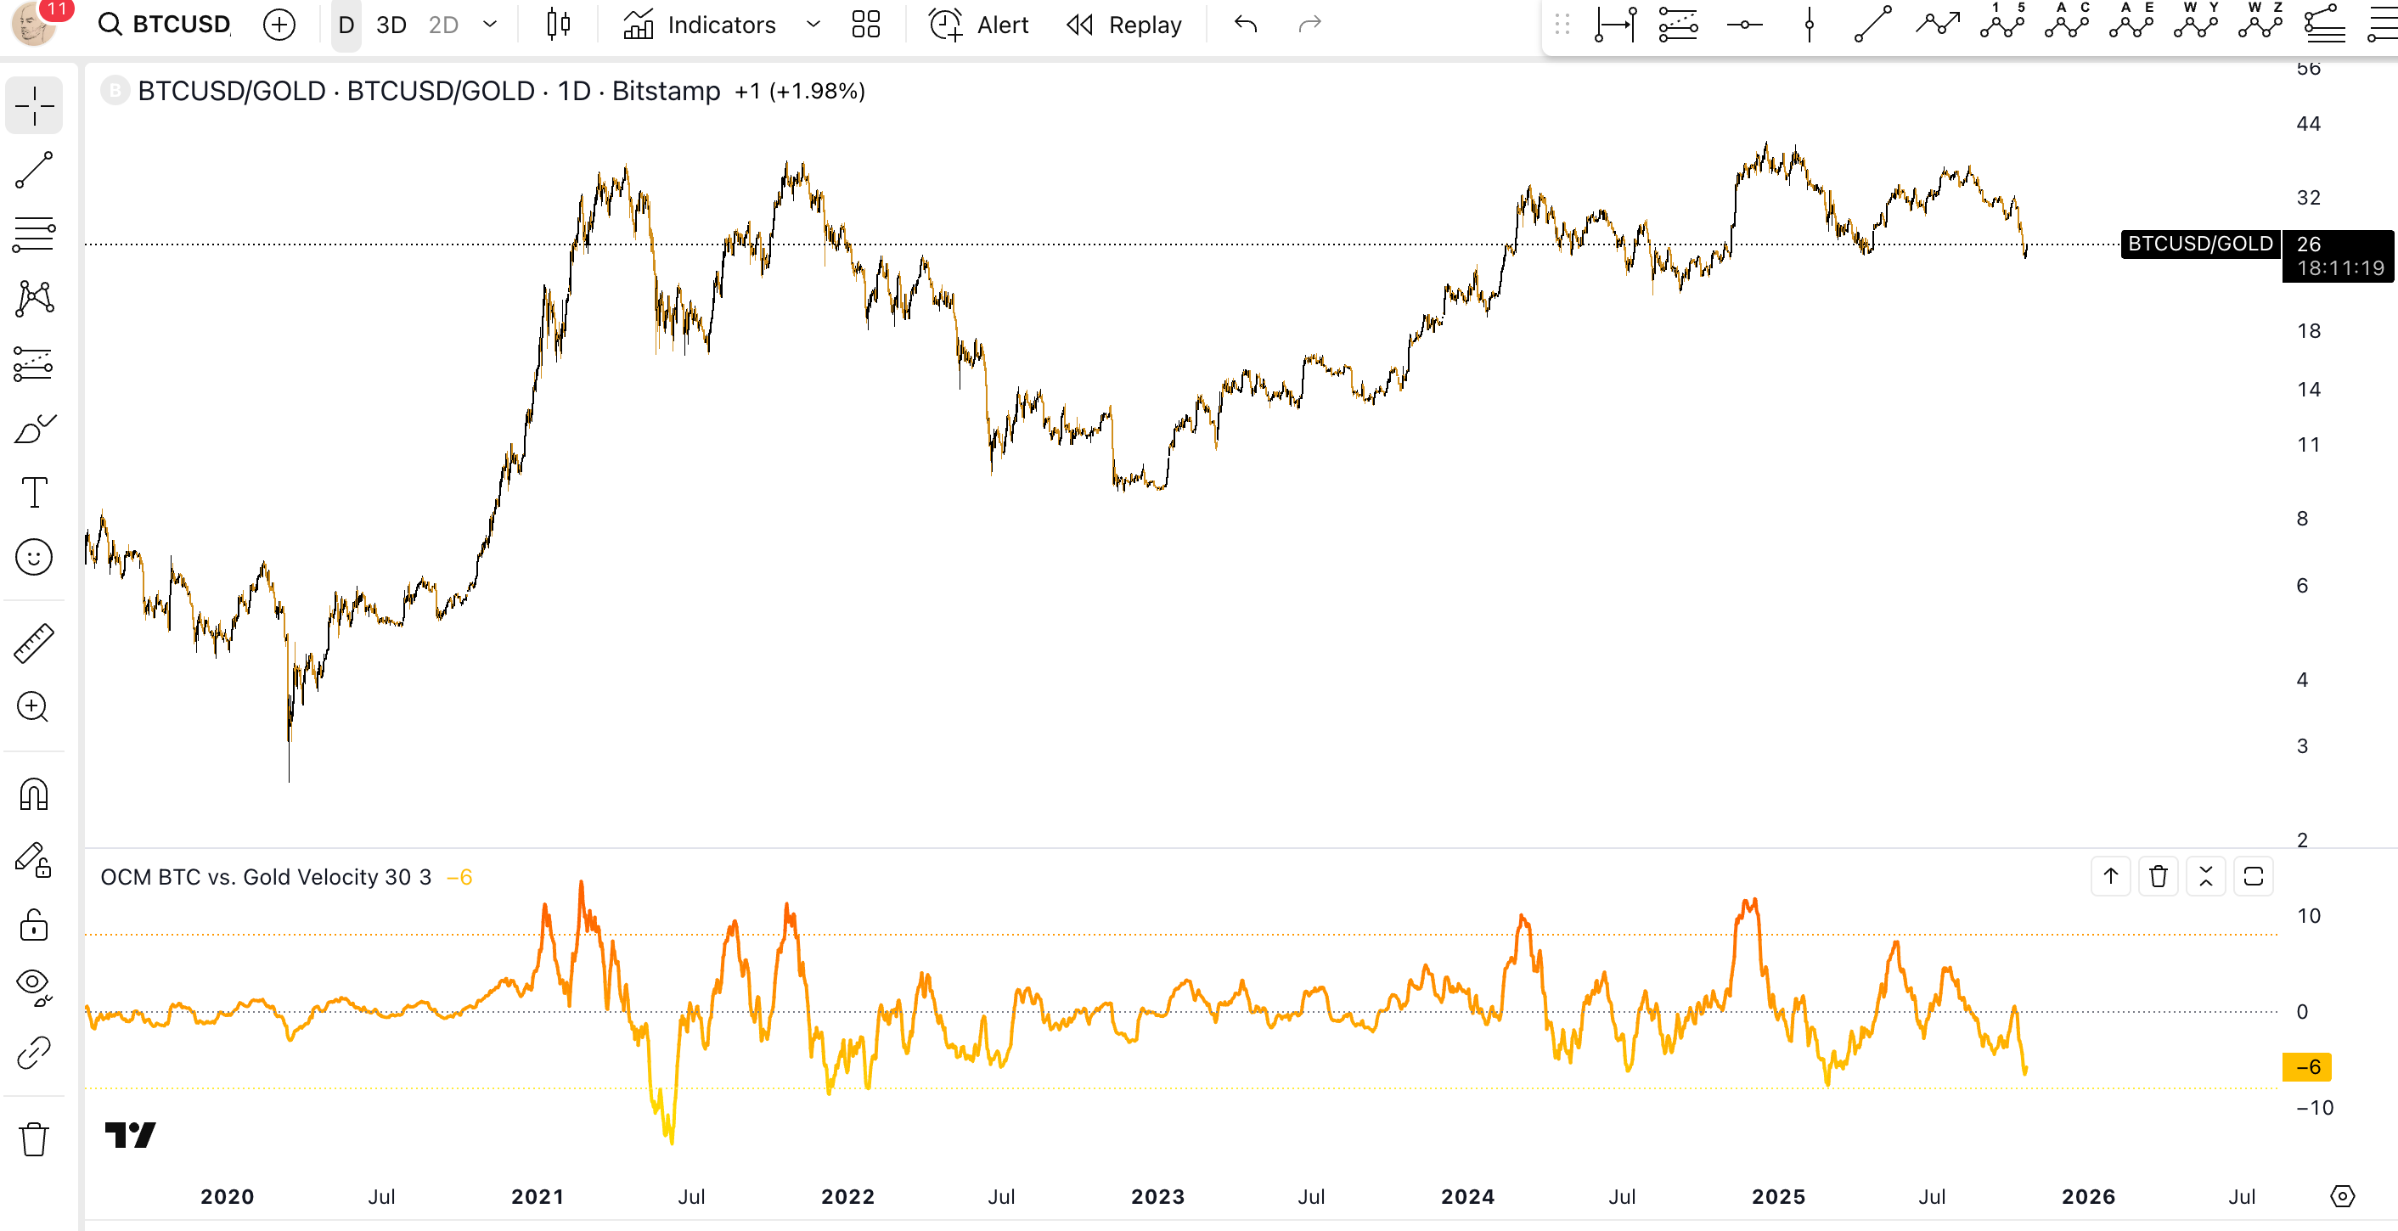Toggle lock all drawing tools
Screen dimensions: 2398x1231
click(x=35, y=925)
